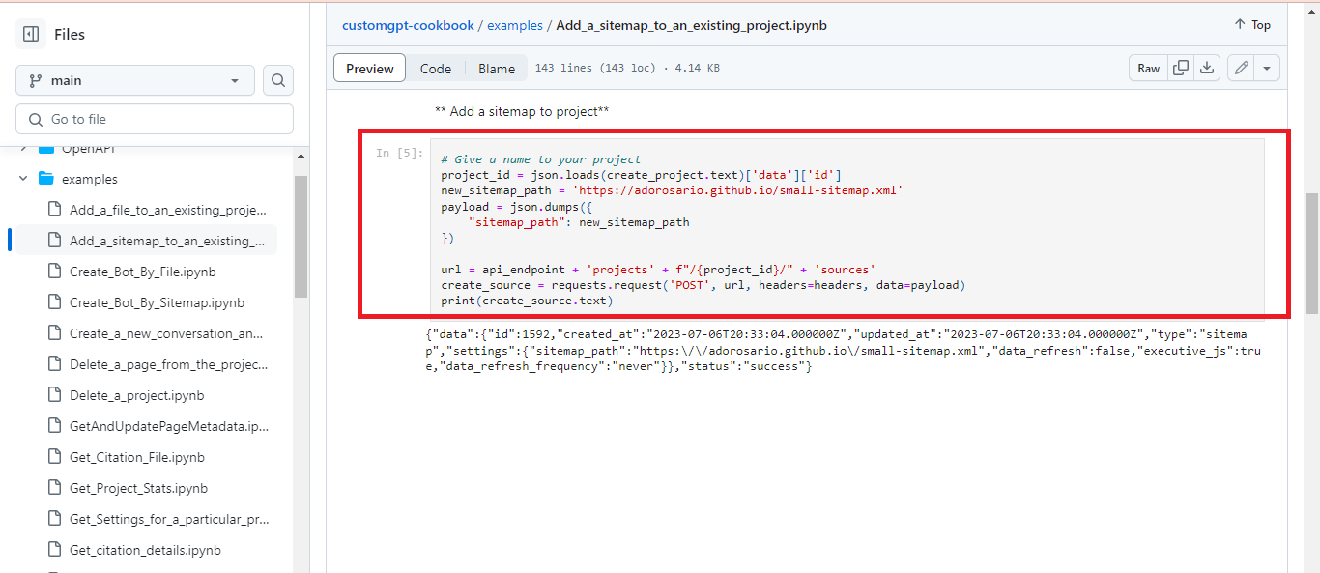Copy raw file contents icon
The image size is (1320, 573).
[x=1180, y=68]
